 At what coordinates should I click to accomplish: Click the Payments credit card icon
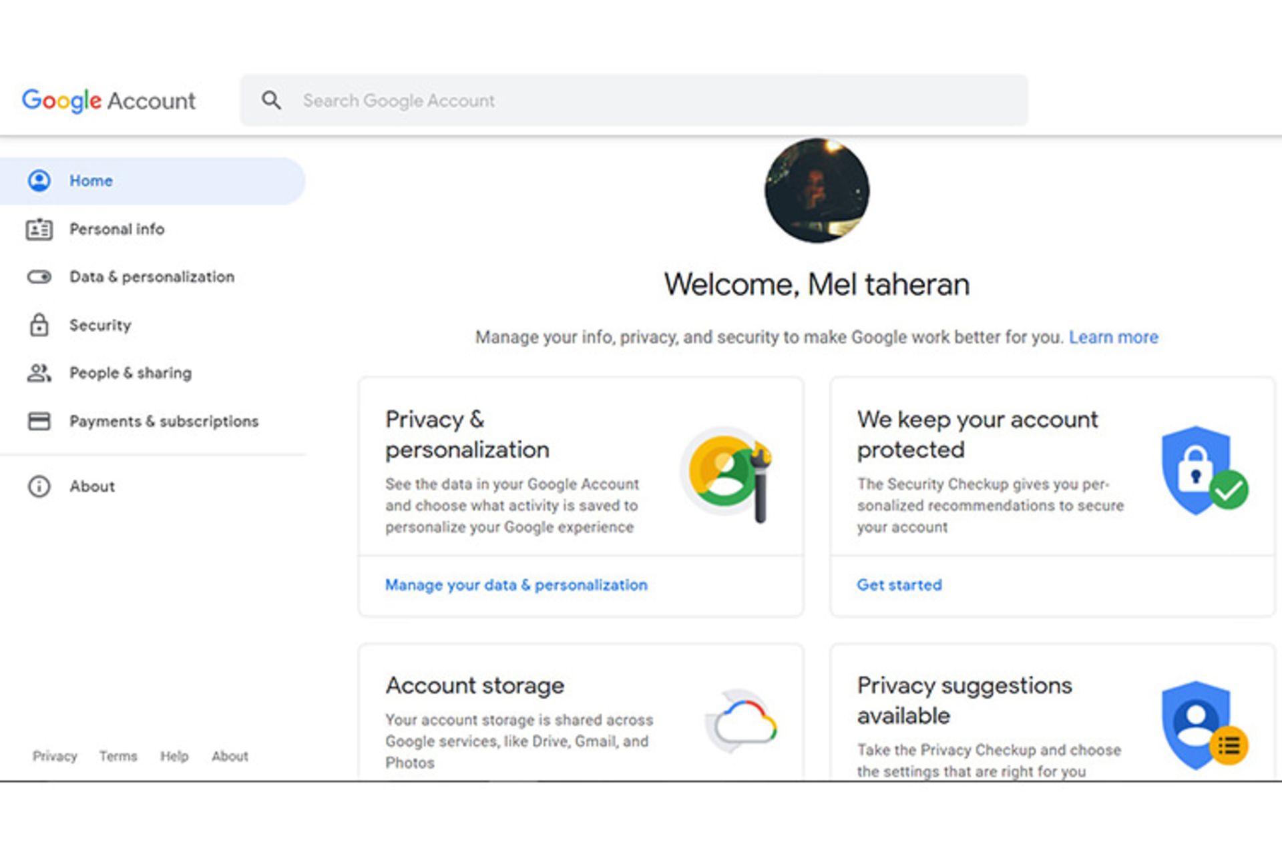(39, 421)
